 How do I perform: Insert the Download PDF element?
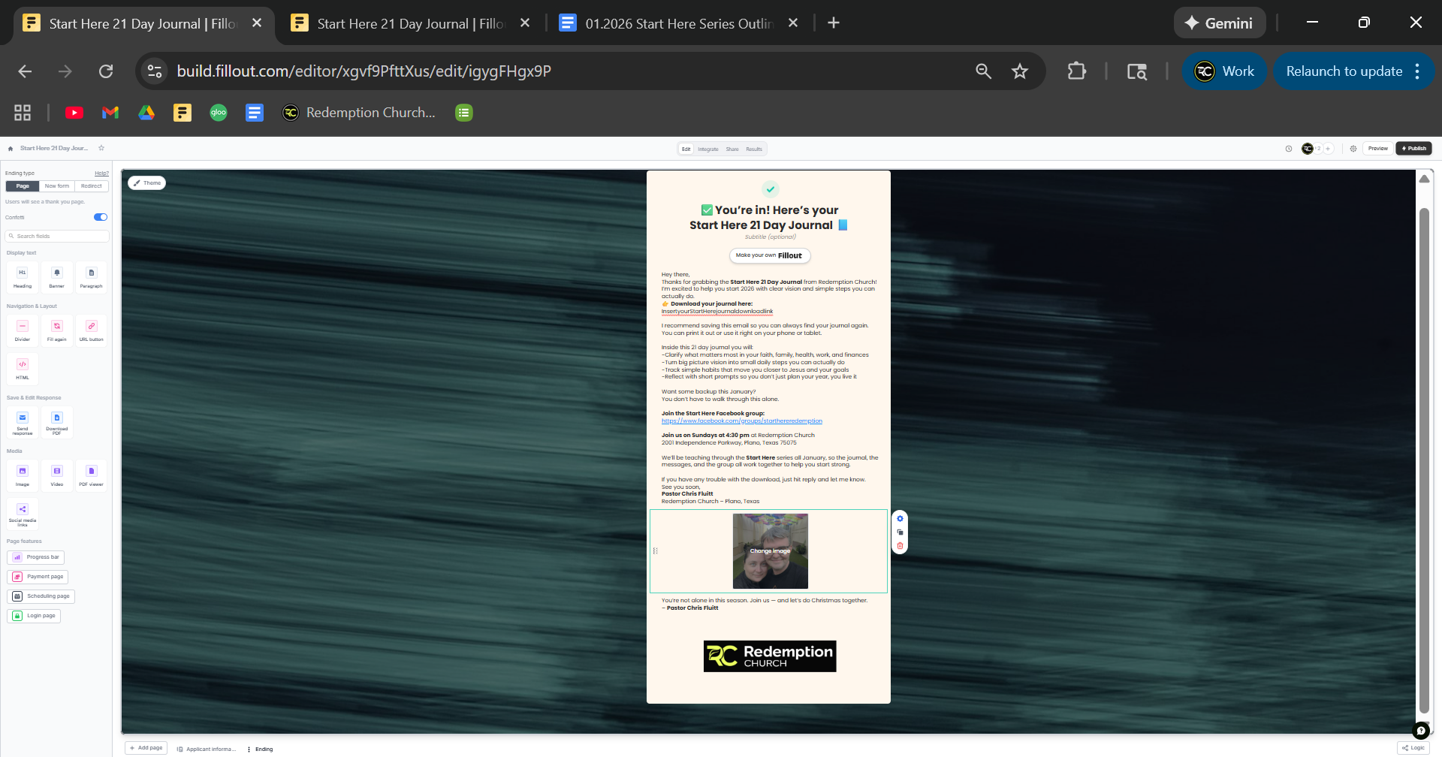56,422
